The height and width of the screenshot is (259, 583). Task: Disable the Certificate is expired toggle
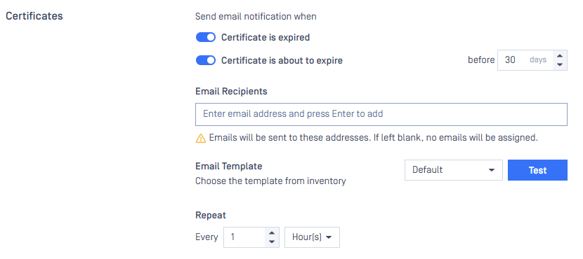point(206,37)
